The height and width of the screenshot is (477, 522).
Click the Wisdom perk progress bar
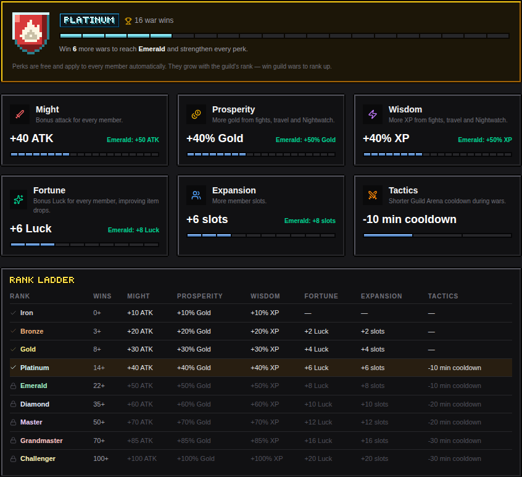(437, 154)
